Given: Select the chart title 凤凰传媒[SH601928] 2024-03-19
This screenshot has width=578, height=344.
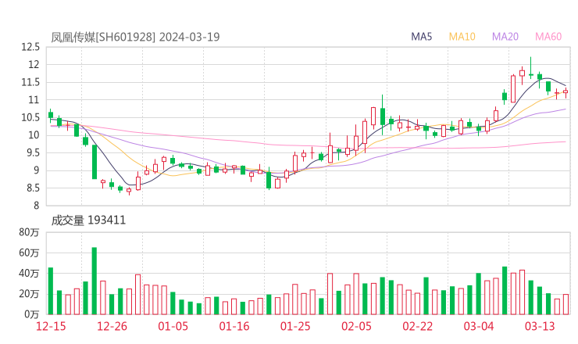Looking at the screenshot, I should point(135,37).
